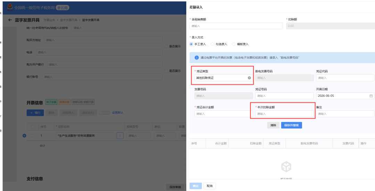Select the 手工录入 radio button

pyautogui.click(x=191, y=44)
